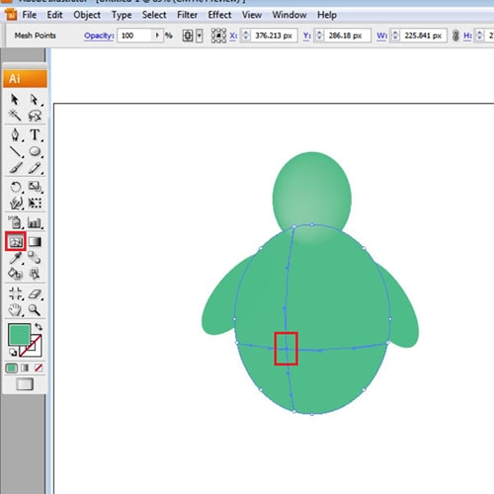494x494 pixels.
Task: Open the Edit menu
Action: click(x=54, y=15)
